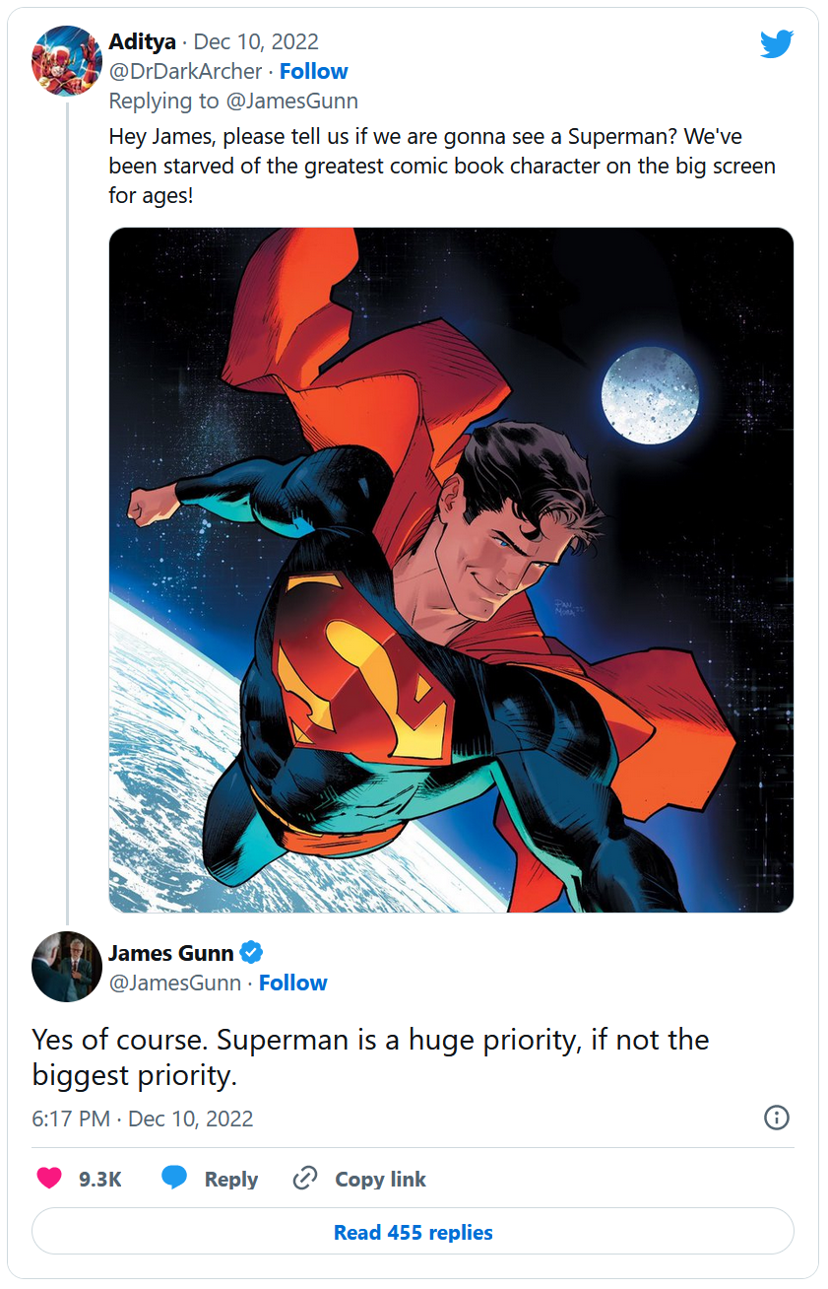
Task: Click the Dec 10, 2022 date beside Aditya
Action: tap(256, 42)
